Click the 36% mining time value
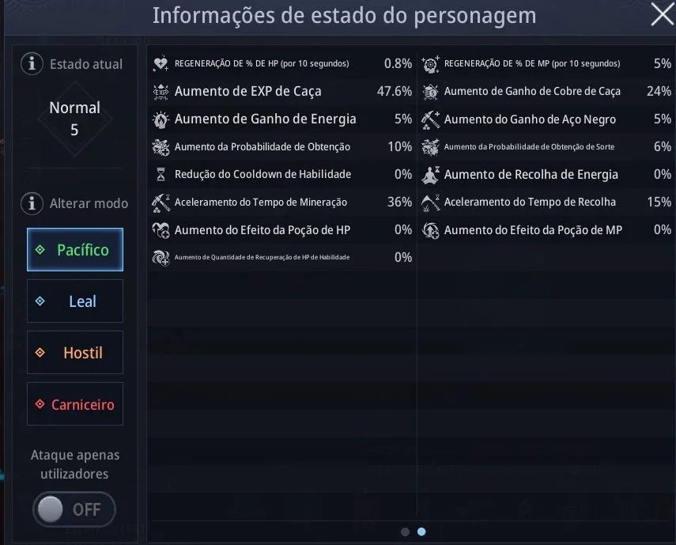Viewport: 676px width, 545px height. pyautogui.click(x=399, y=202)
